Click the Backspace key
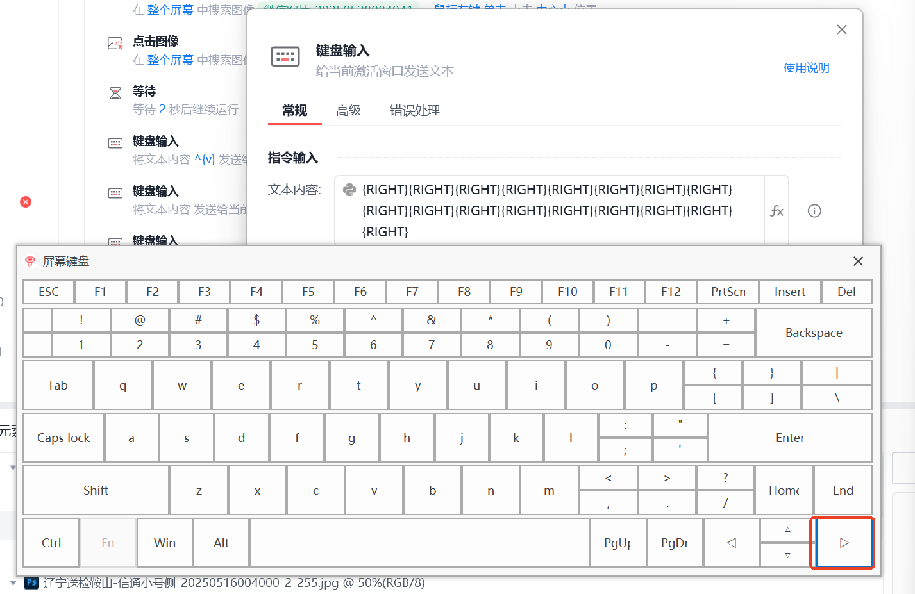The width and height of the screenshot is (915, 594). point(814,333)
